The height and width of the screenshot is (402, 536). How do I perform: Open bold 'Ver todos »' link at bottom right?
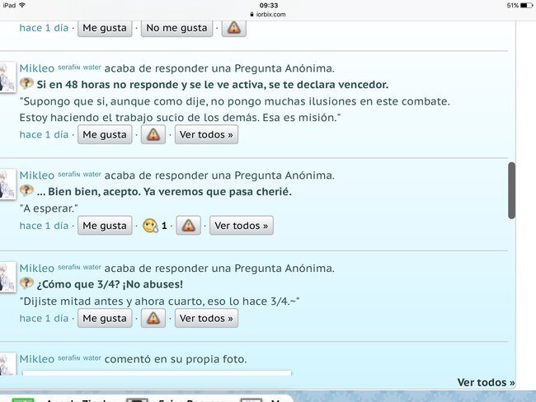coord(486,382)
